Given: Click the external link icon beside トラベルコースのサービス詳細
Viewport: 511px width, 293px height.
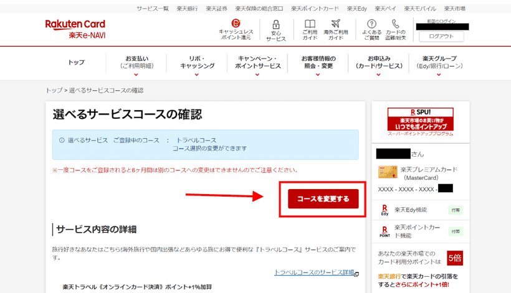Looking at the screenshot, I should click(357, 274).
